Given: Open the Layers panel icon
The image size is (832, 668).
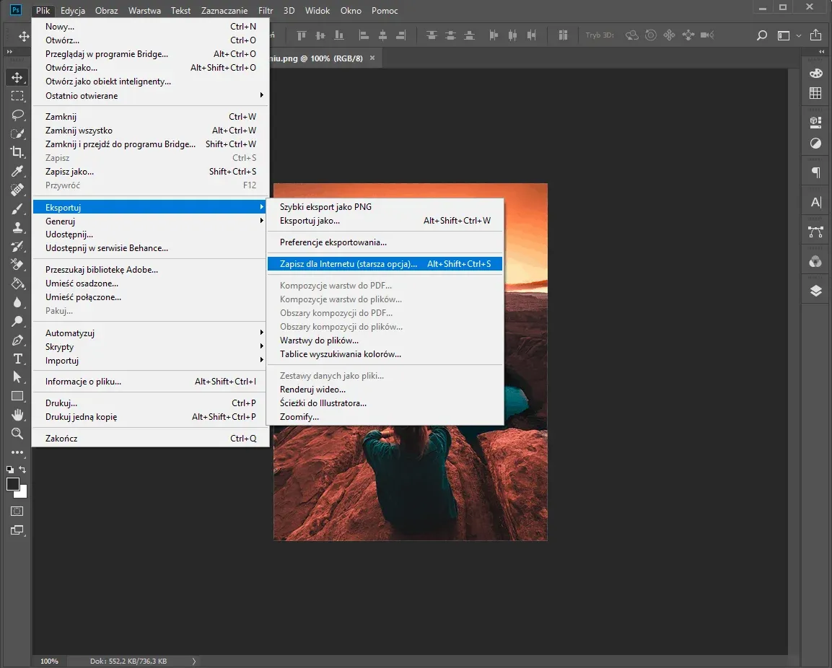Looking at the screenshot, I should tap(815, 291).
